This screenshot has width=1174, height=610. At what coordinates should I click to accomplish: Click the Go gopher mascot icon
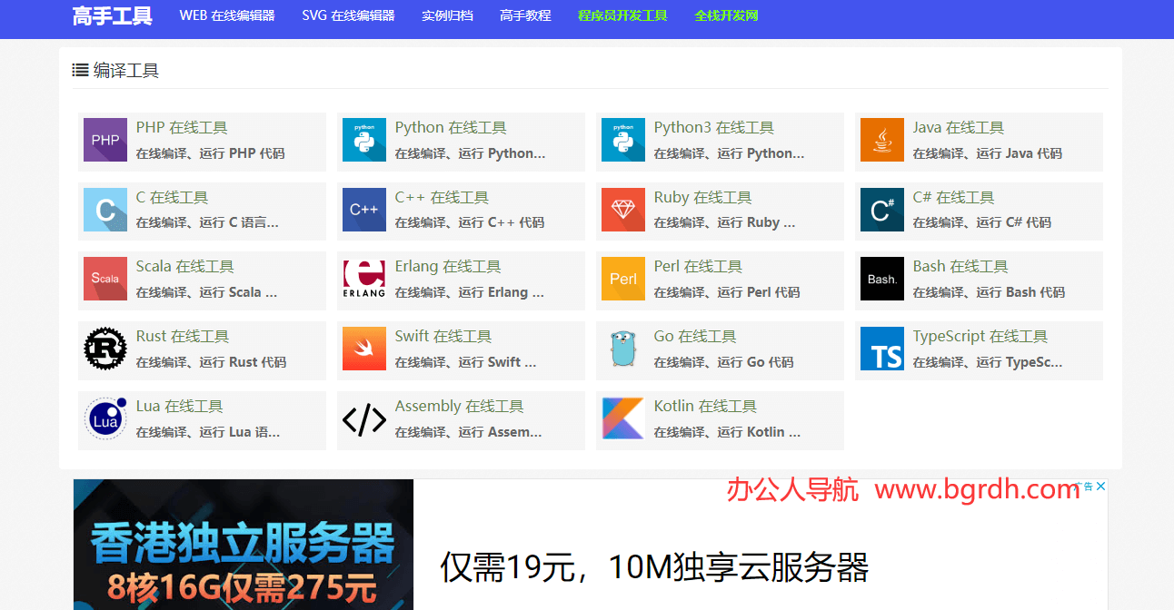tap(623, 349)
